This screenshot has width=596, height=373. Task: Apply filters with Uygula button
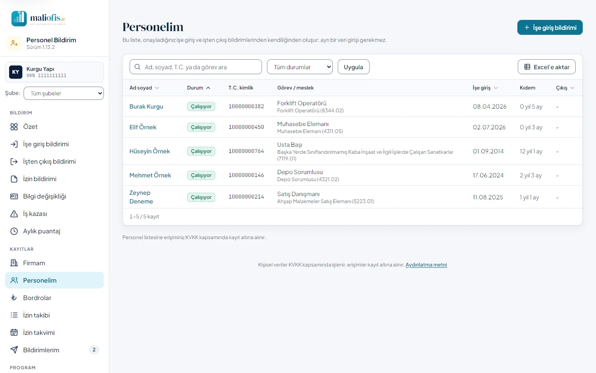[x=353, y=67]
